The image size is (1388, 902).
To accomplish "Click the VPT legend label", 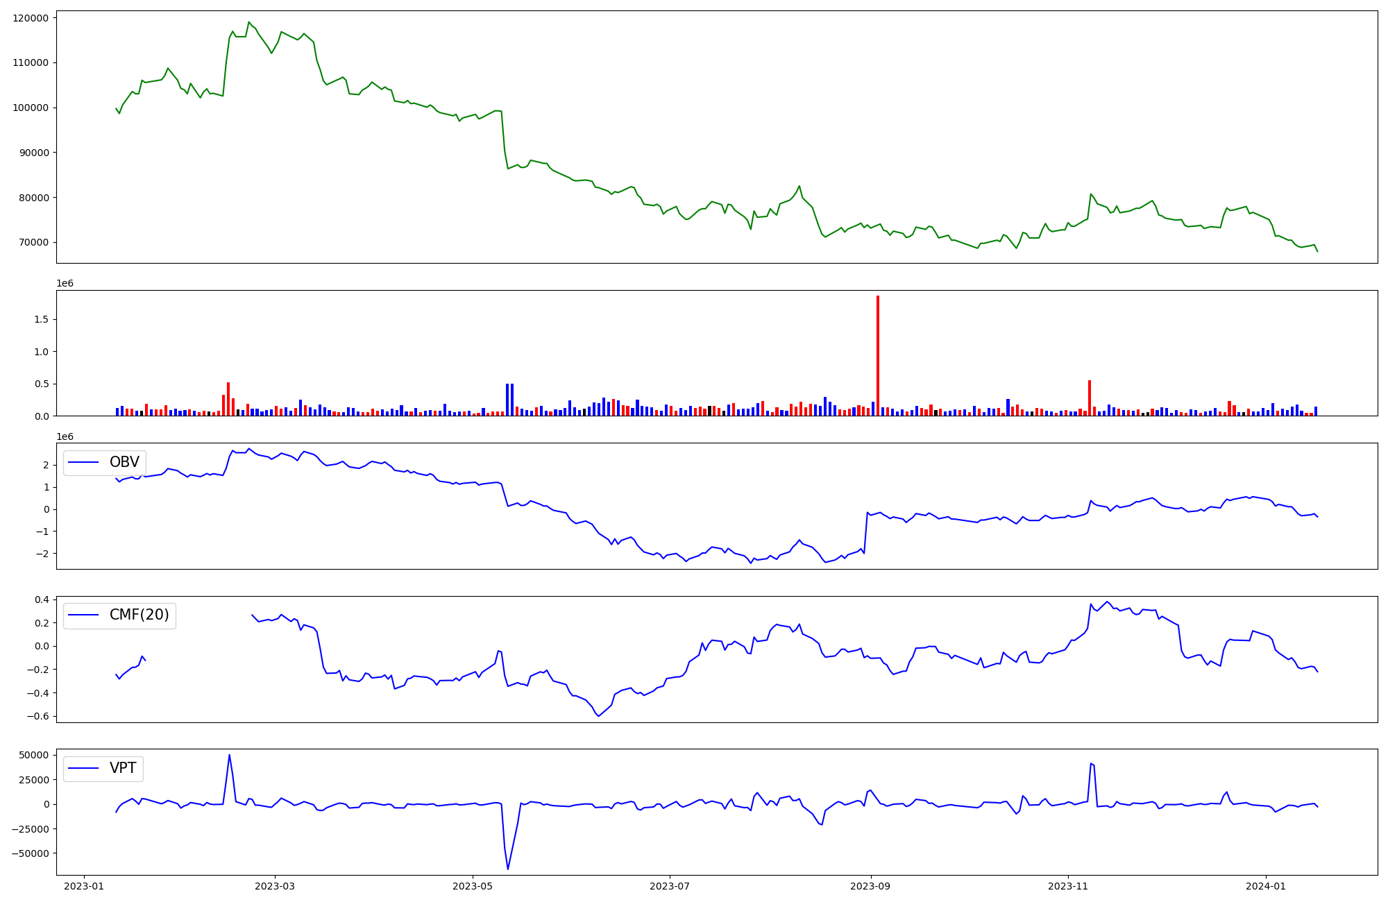I will [x=123, y=768].
